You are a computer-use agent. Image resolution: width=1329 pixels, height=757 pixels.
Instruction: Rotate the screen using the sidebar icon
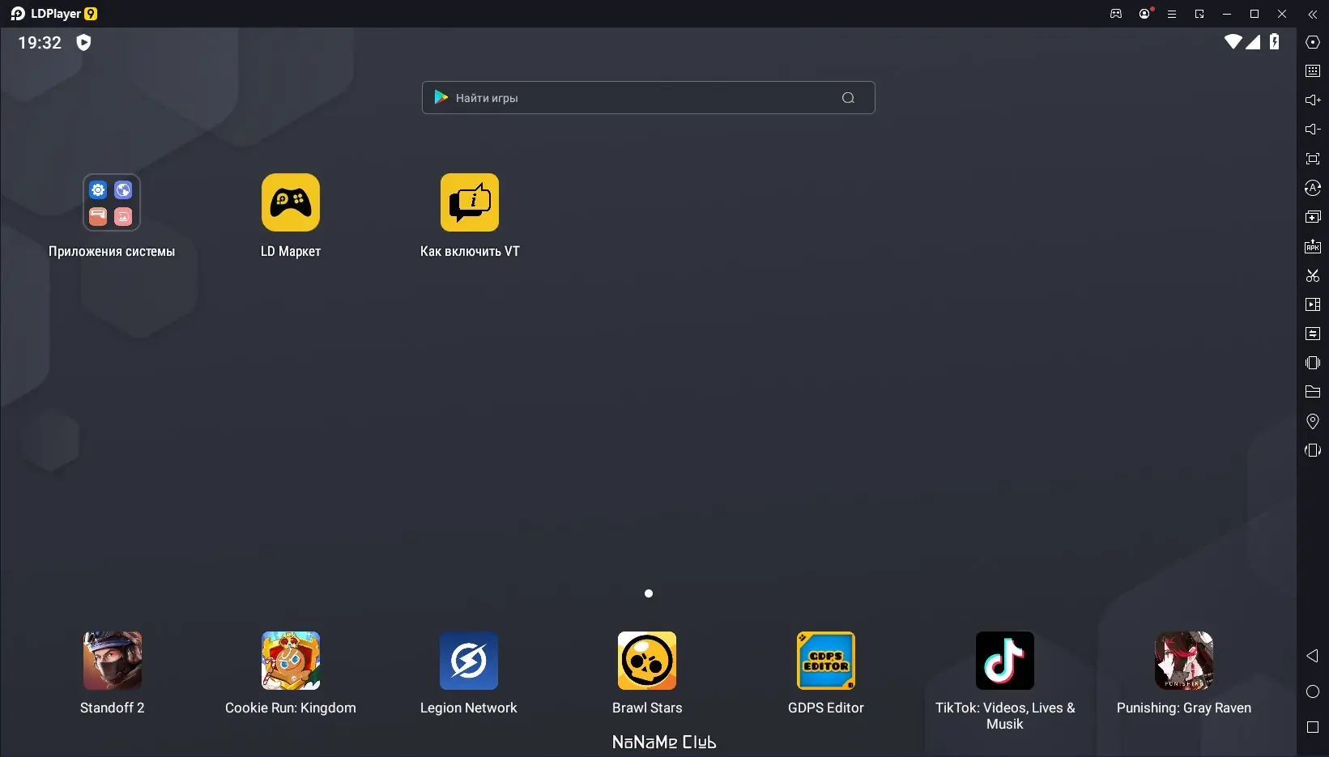coord(1313,450)
